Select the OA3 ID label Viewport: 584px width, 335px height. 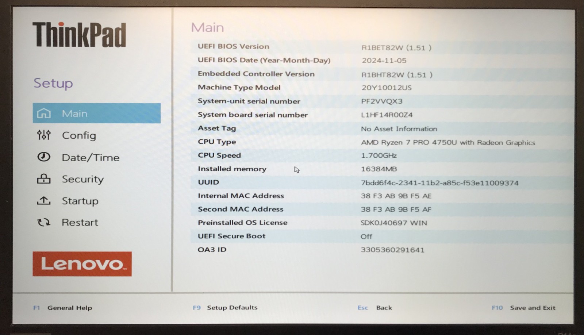212,250
